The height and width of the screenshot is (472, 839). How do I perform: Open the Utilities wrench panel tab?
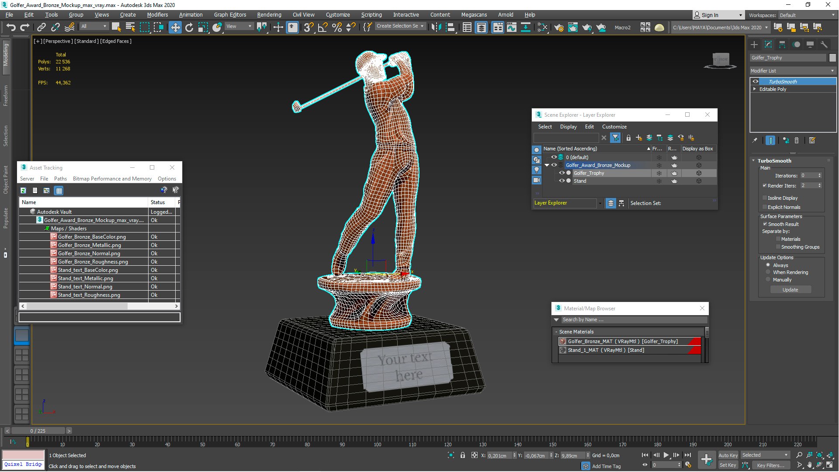click(x=824, y=45)
